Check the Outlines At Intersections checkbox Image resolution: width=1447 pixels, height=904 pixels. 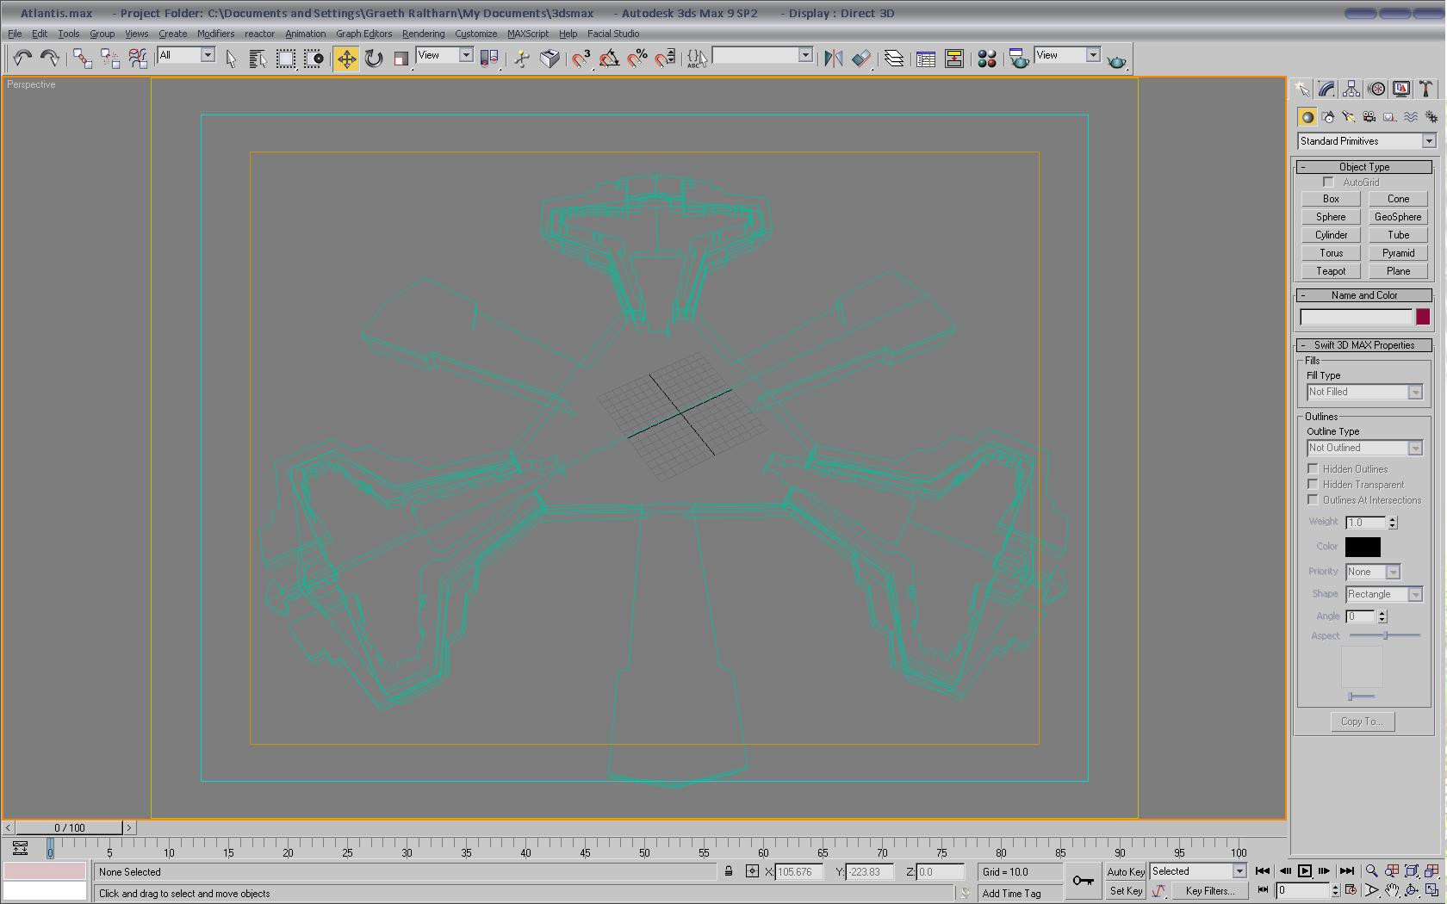1313,499
